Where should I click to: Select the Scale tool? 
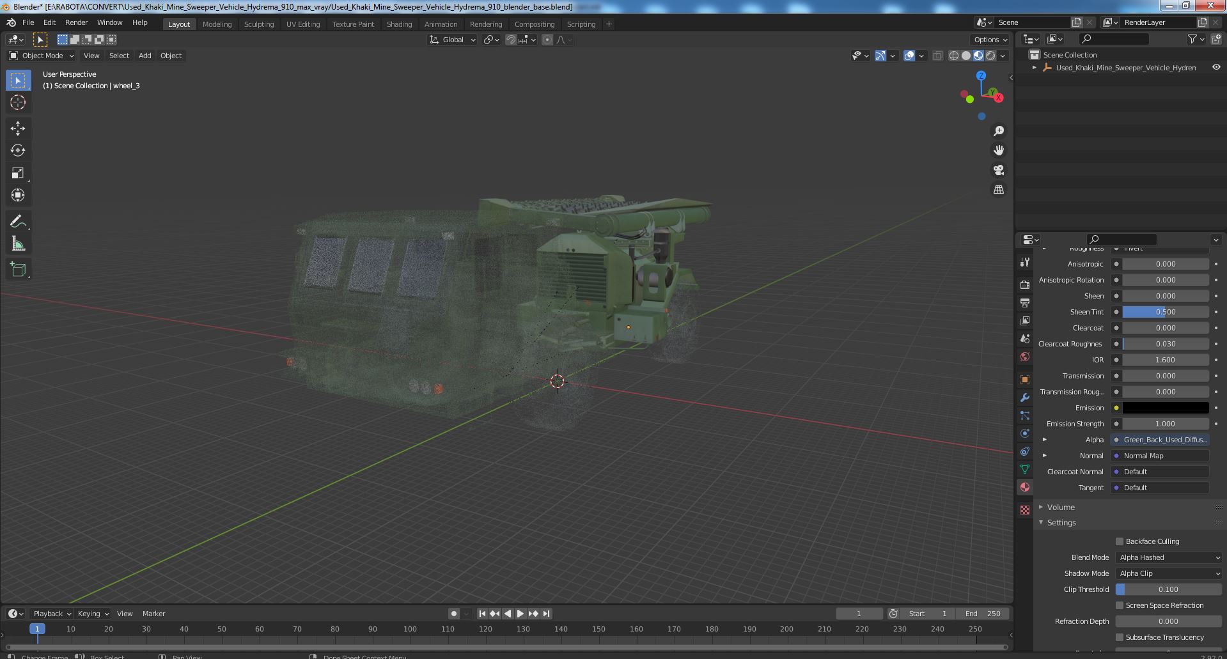[18, 173]
